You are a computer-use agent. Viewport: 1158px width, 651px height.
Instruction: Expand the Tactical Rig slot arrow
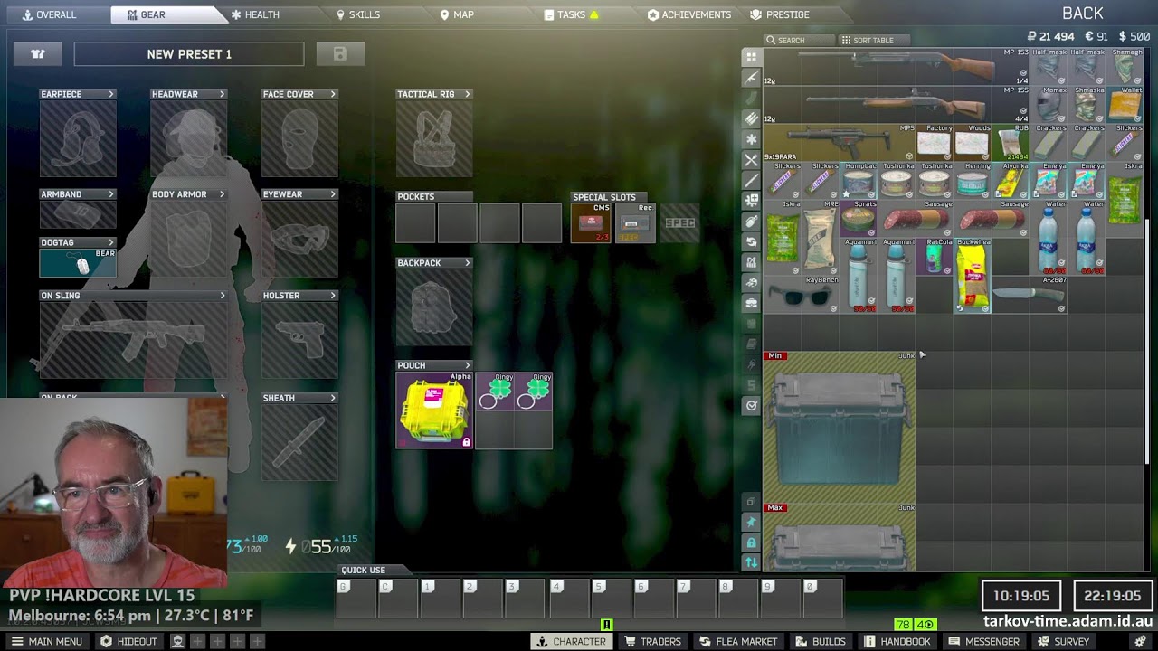click(x=468, y=94)
